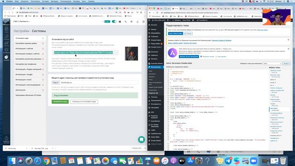This screenshot has width=295, height=166.
Task: Click the green 'Проверить код' button
Action: coord(60,101)
